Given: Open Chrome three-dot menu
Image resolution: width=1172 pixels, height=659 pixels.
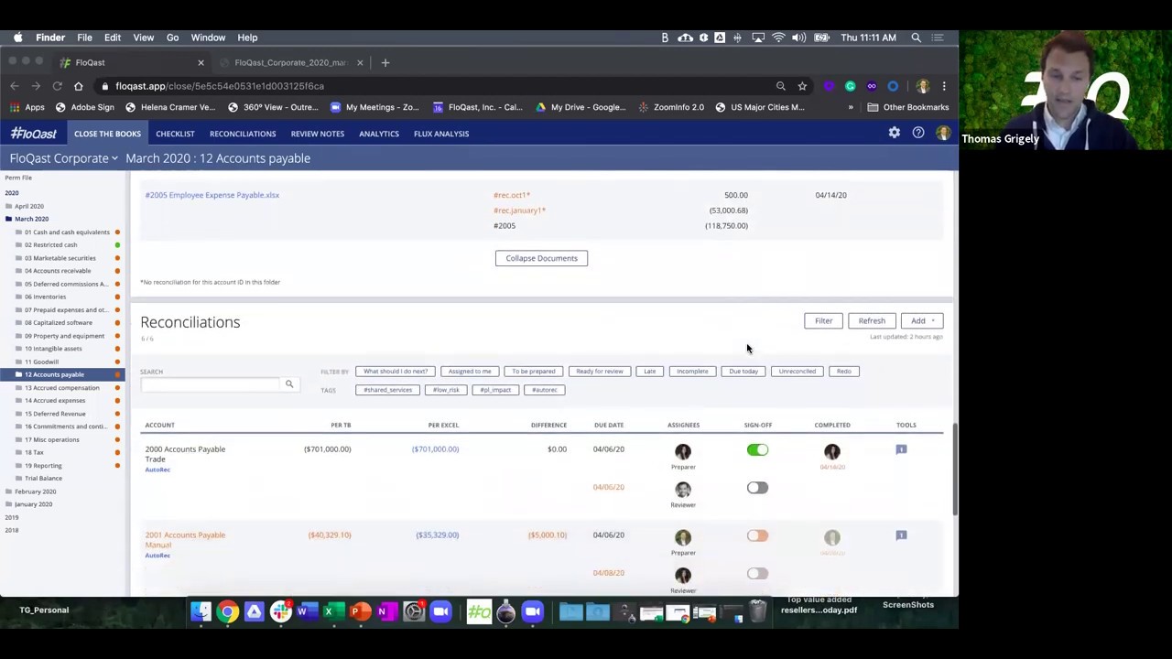Looking at the screenshot, I should [x=944, y=86].
